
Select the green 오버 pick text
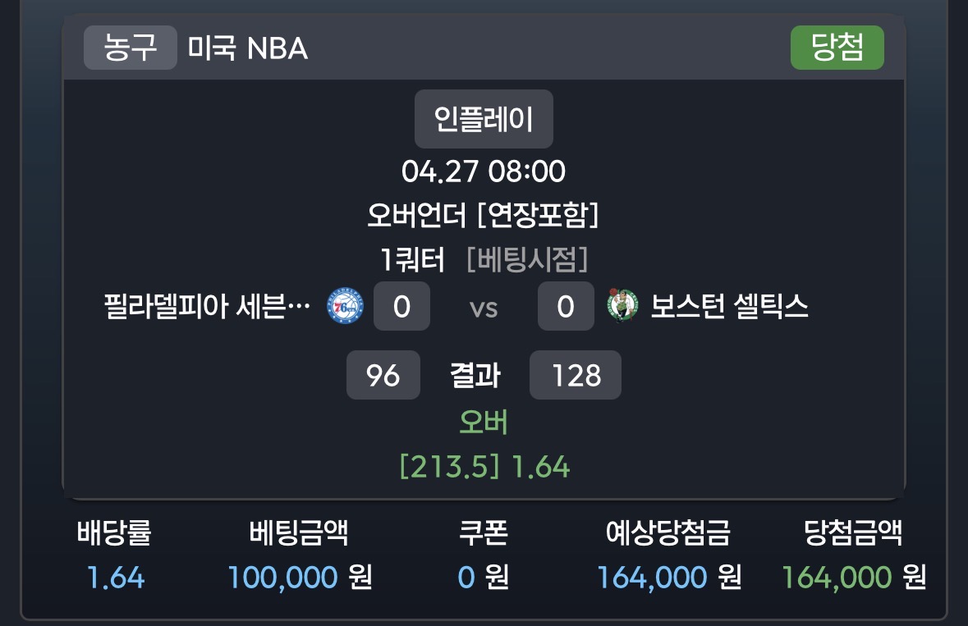pyautogui.click(x=484, y=422)
